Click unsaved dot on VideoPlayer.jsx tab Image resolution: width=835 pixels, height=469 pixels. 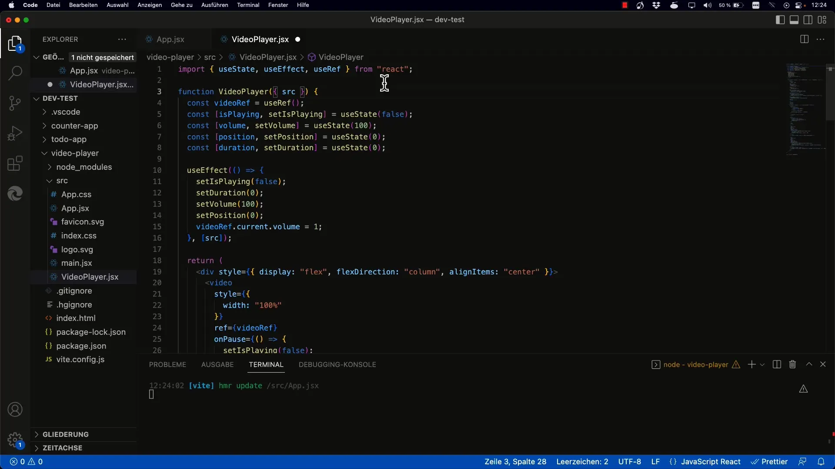(298, 39)
